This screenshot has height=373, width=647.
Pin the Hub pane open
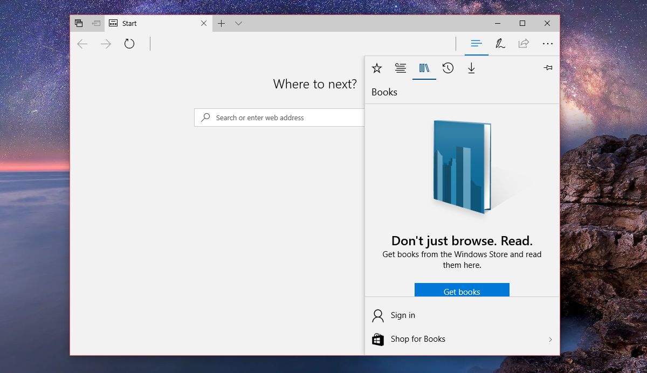[548, 68]
